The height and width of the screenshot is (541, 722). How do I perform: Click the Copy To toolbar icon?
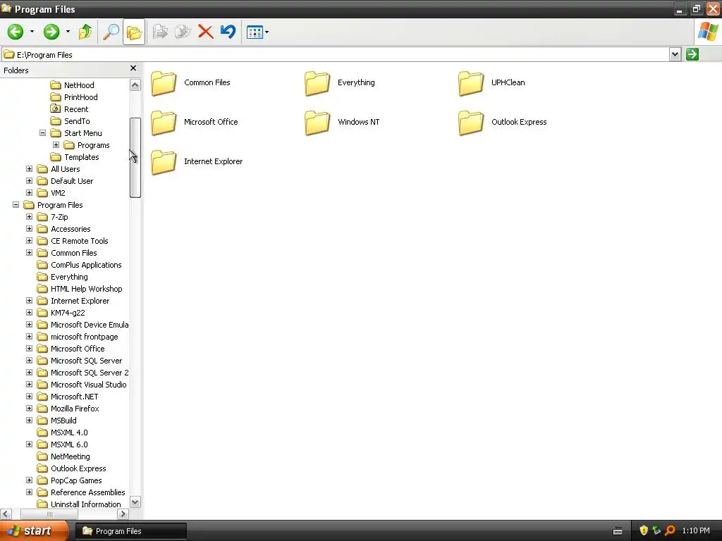coord(183,32)
